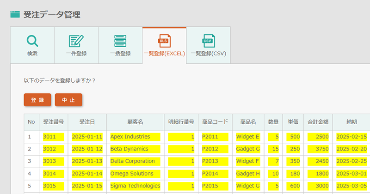The image size is (370, 194).
Task: Select the 一覧登録(EXCEL) tab label
Action: 164,54
